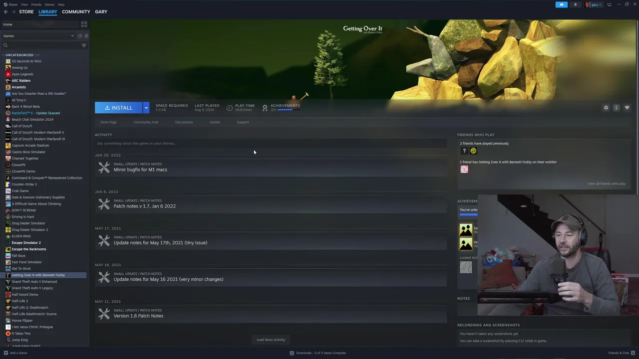Enter Big Picture mode icon
This screenshot has height=359, width=639.
pyautogui.click(x=609, y=4)
